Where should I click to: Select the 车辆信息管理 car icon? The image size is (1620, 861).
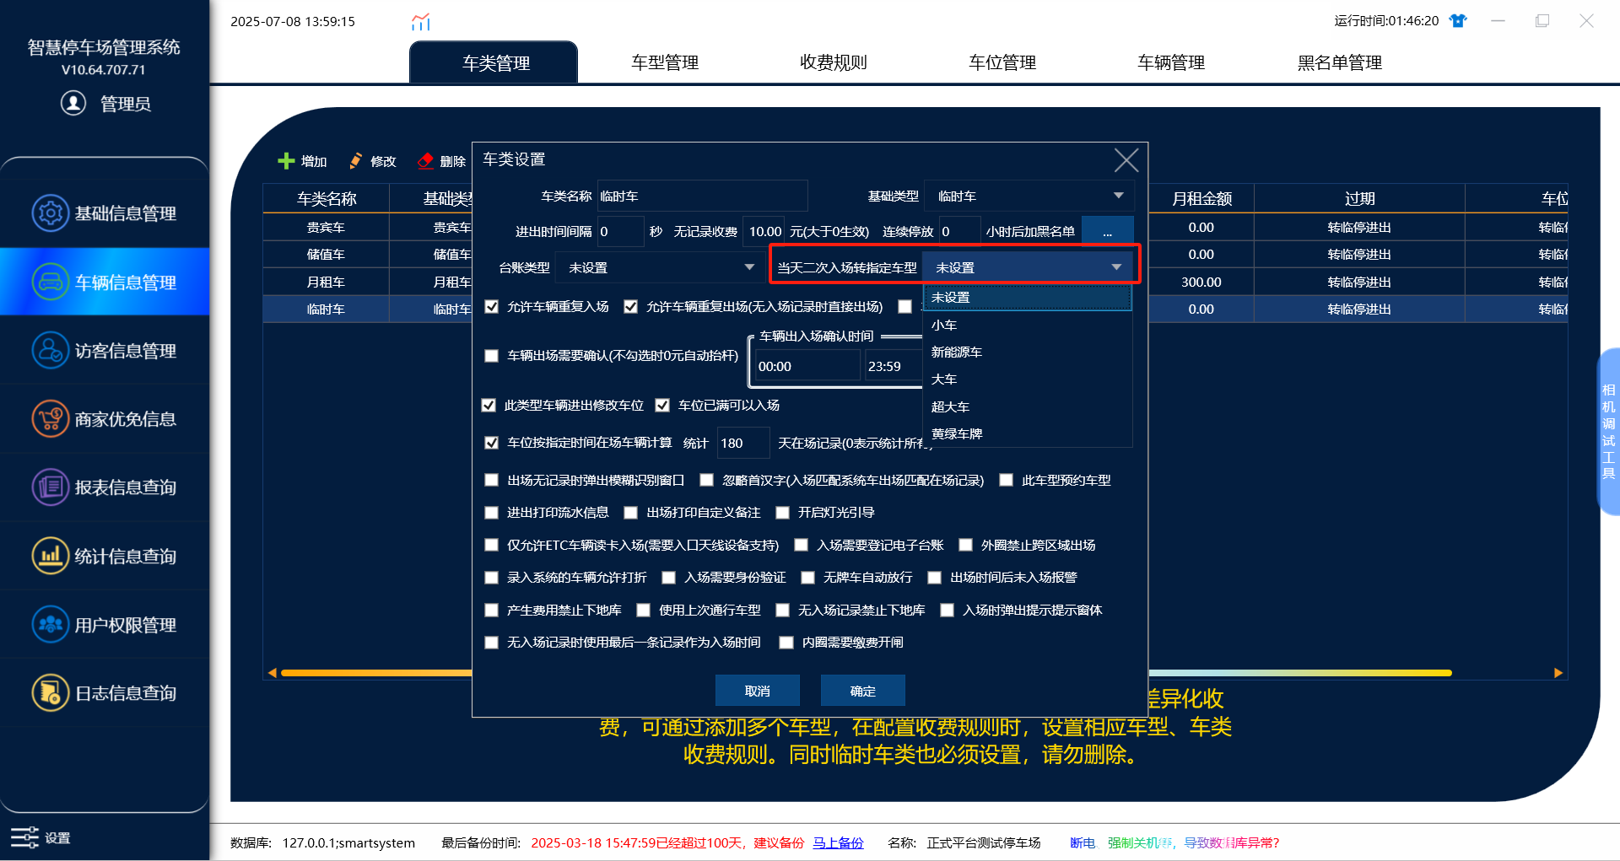point(51,282)
